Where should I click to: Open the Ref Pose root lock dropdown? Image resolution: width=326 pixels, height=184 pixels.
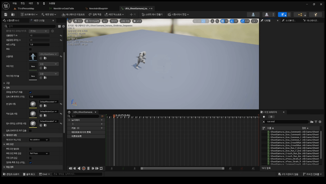point(39,153)
